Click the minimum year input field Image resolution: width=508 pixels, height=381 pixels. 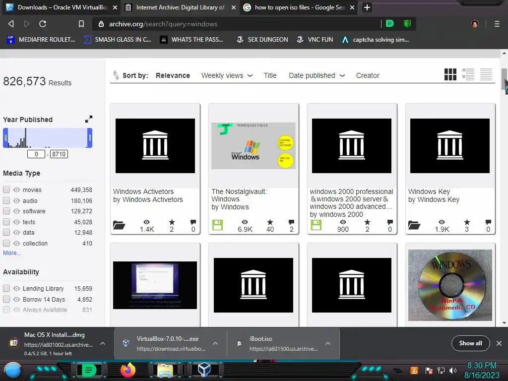click(x=36, y=154)
